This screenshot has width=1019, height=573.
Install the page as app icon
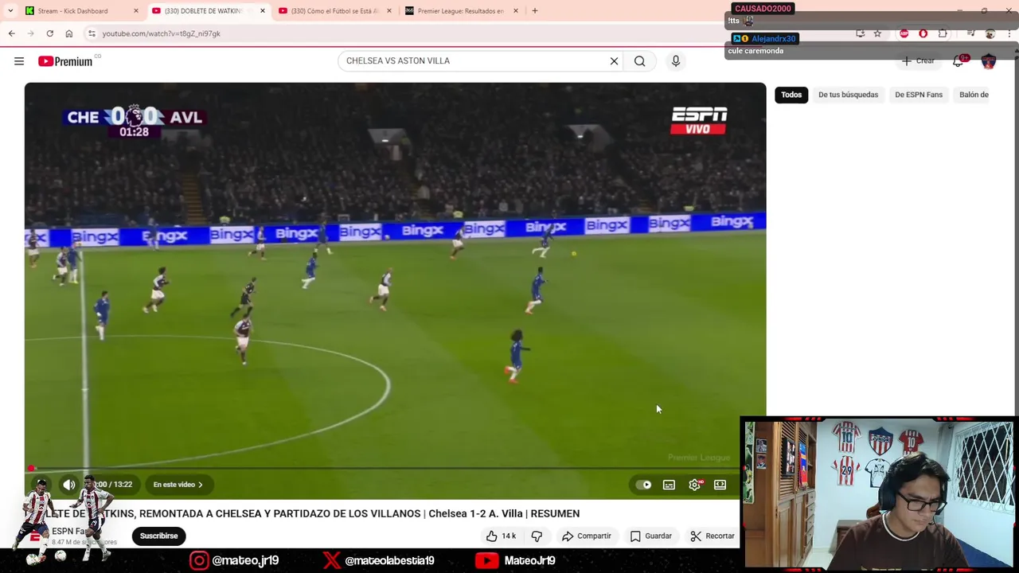[x=861, y=33]
